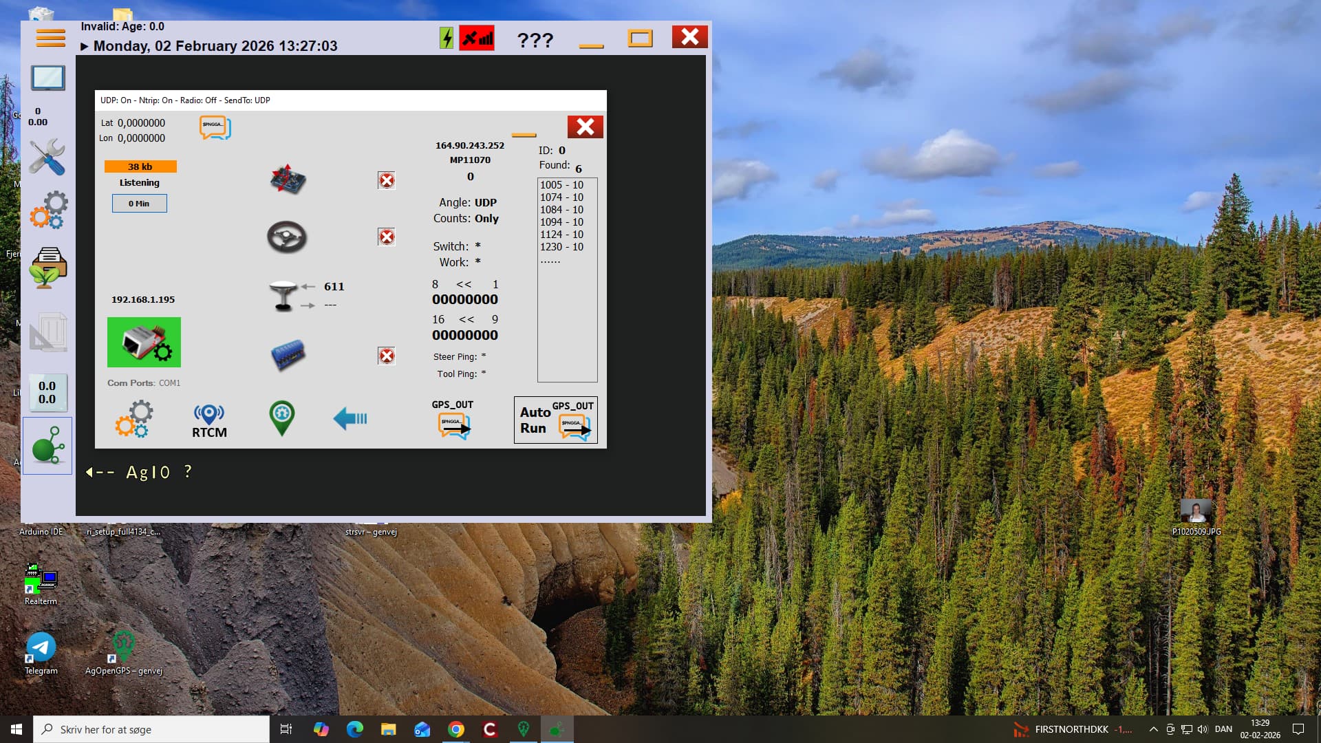
Task: Click the orange hamburger menu icon
Action: pos(51,38)
